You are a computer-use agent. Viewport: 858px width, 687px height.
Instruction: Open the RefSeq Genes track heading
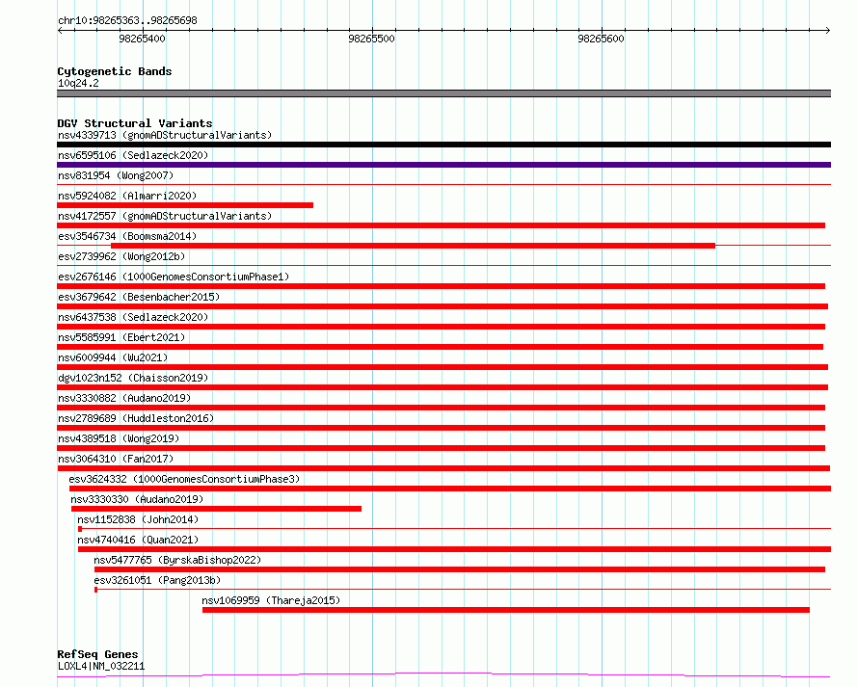[x=97, y=654]
